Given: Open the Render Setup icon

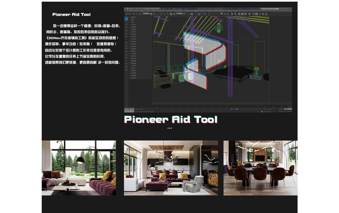Looking at the screenshot, I should point(253,14).
